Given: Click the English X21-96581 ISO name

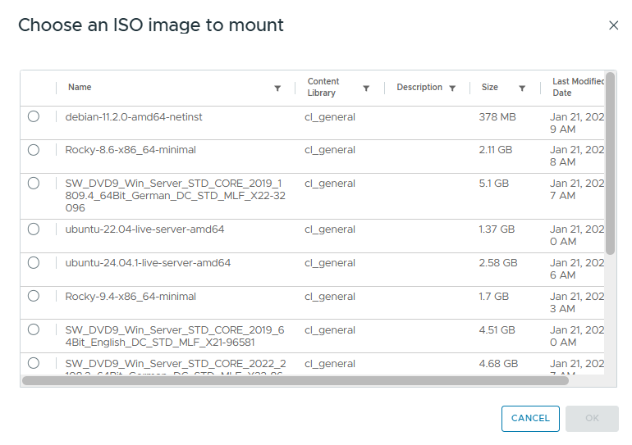Looking at the screenshot, I should point(175,336).
